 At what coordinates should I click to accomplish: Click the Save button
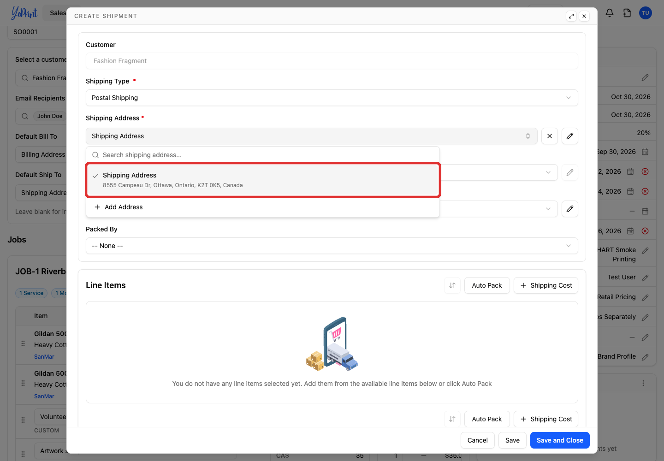click(x=512, y=440)
